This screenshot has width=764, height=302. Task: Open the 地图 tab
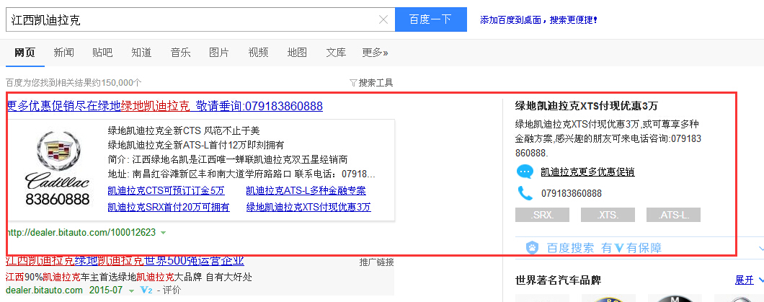297,53
